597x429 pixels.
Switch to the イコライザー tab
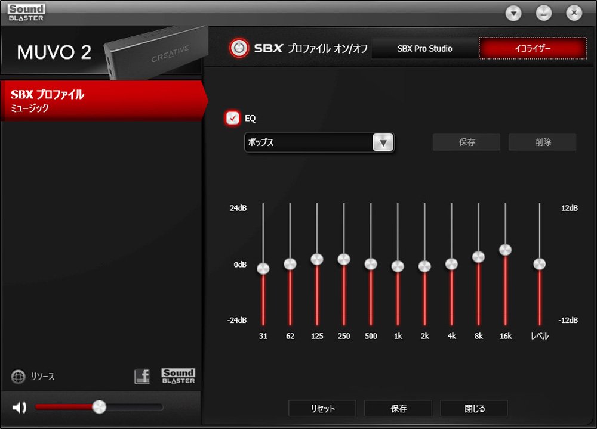click(533, 48)
